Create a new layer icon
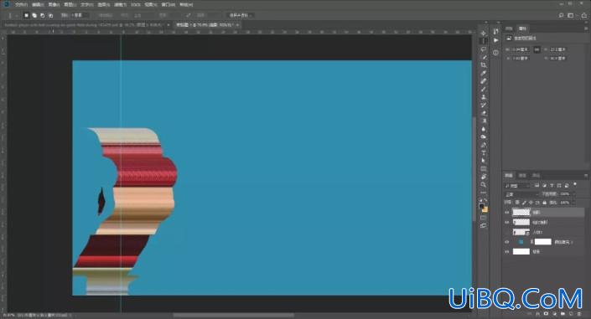This screenshot has height=319, width=591. tap(572, 313)
